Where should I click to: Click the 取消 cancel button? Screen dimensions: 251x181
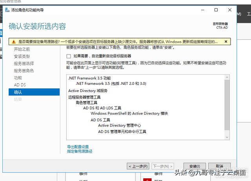point(219,166)
